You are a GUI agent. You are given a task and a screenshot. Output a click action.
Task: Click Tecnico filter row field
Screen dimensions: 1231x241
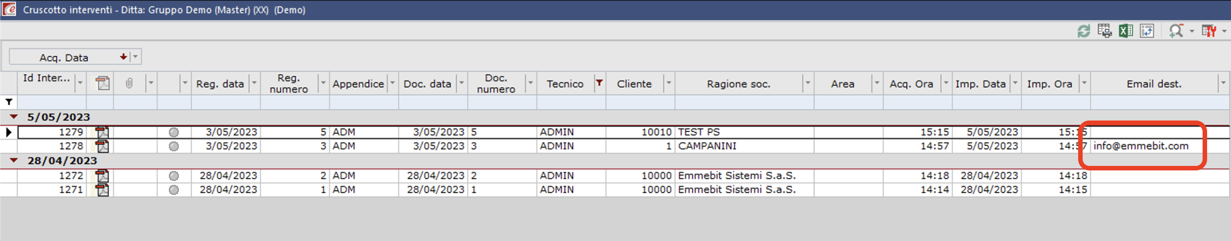(x=571, y=102)
